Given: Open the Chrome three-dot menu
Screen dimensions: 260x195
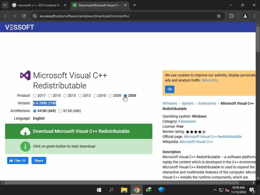Looking at the screenshot, I should (x=254, y=16).
